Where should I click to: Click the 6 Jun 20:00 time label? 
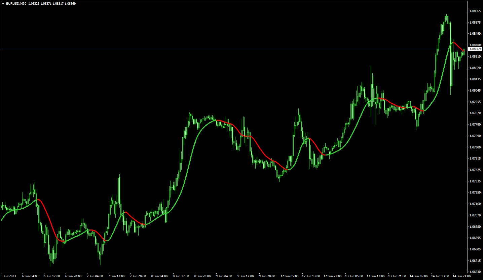click(x=73, y=276)
